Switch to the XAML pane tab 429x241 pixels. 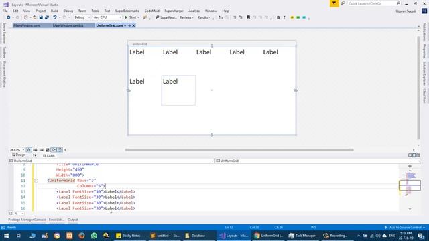click(x=49, y=155)
